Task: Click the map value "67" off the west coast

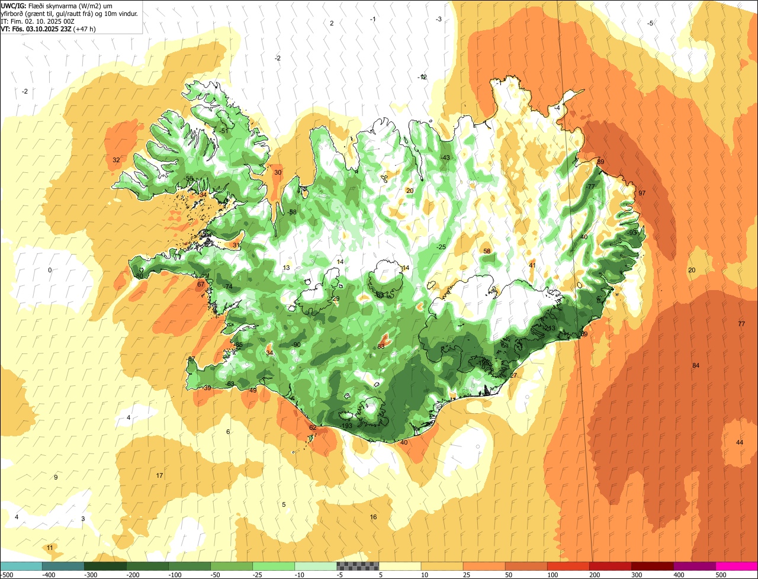Action: (201, 284)
